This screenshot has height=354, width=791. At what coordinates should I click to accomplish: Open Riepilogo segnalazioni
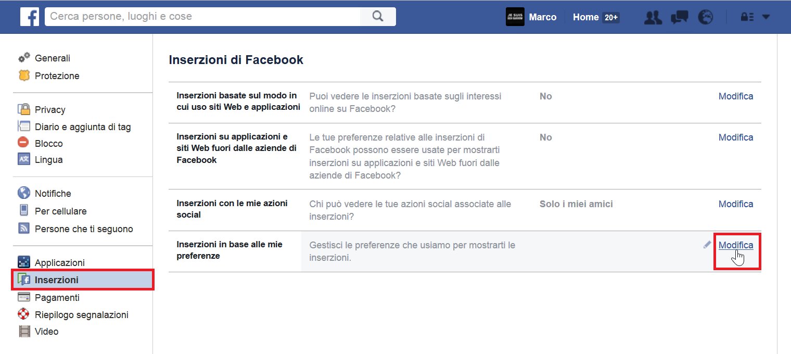click(x=82, y=315)
